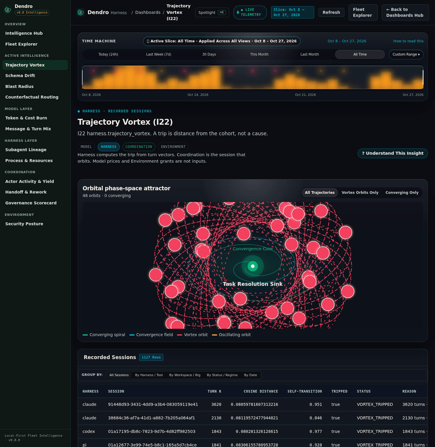Click the right handle of the timeline brush
This screenshot has width=435, height=447.
coord(423,77)
